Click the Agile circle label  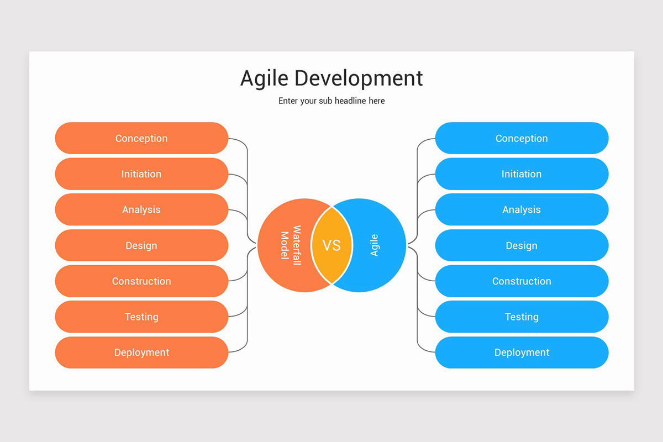[374, 245]
